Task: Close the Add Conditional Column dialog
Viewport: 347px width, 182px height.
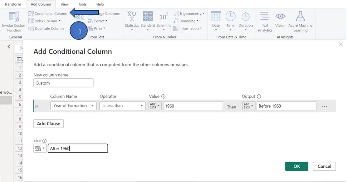Action: coord(341,45)
